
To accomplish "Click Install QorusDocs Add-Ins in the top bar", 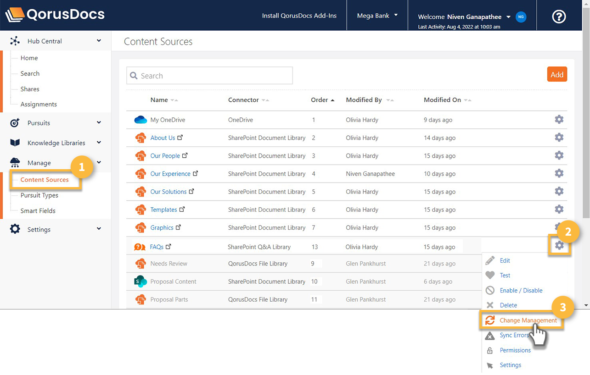I will (x=299, y=15).
